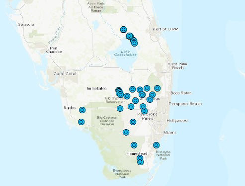Screen dimensions: 245x186
Task: Click the marker southeast of Naples on the coast
Action: click(82, 122)
